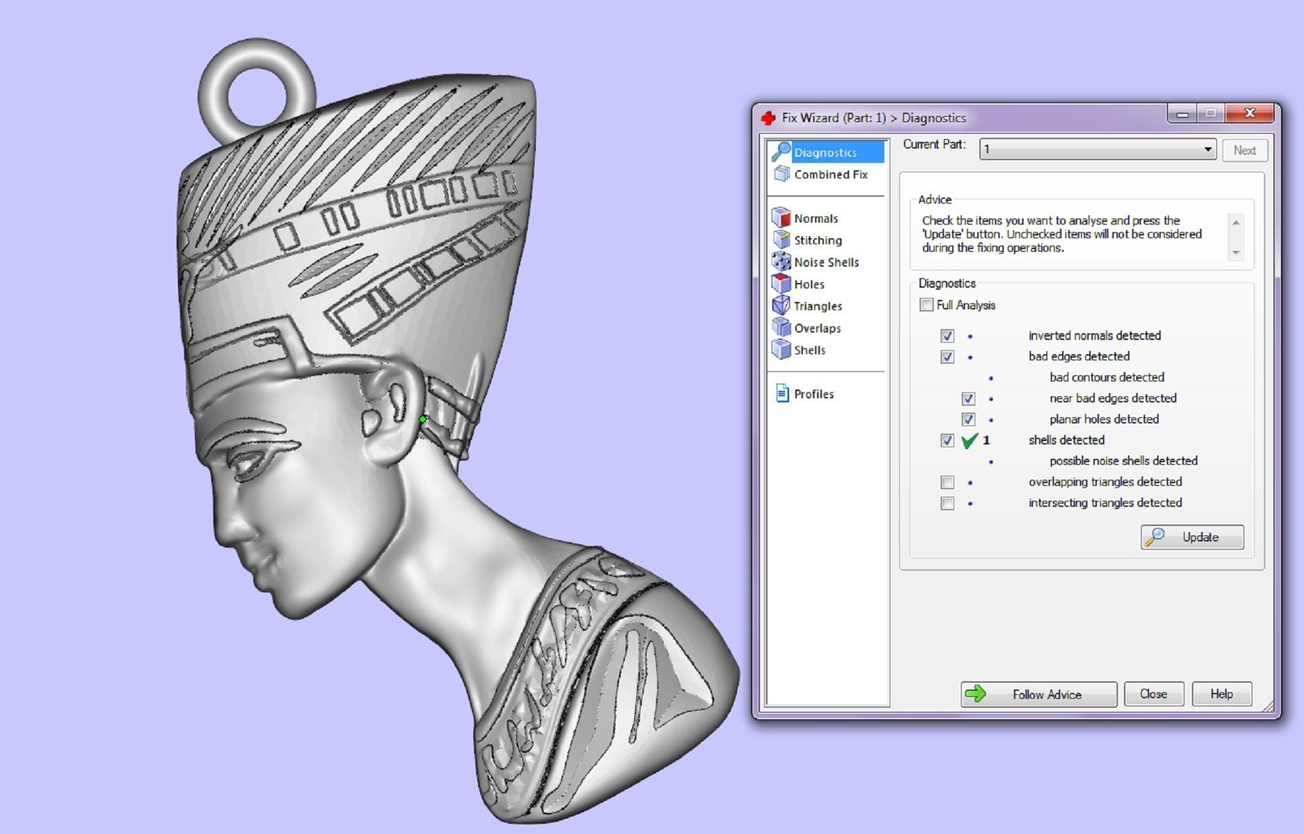Viewport: 1304px width, 834px height.
Task: Click the red cross Fix Wizard title icon
Action: [x=768, y=118]
